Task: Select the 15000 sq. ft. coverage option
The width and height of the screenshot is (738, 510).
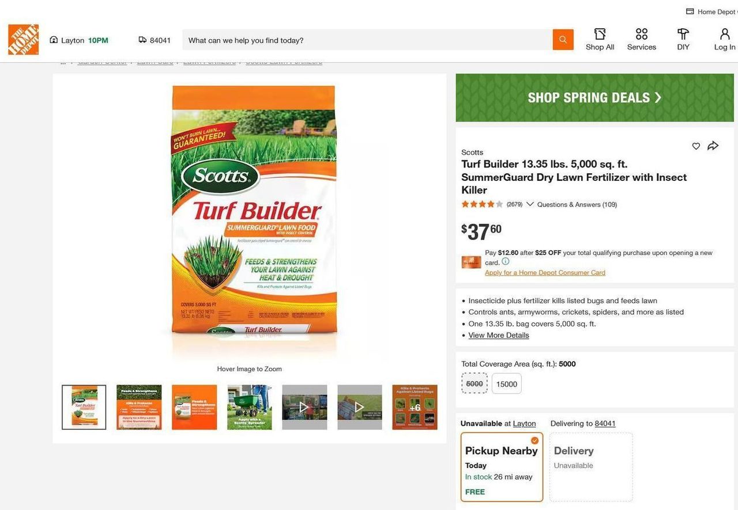Action: [x=506, y=384]
